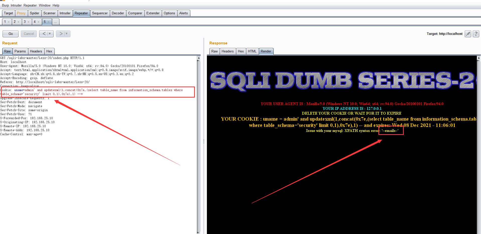Close Repeater tab 4 with its x

point(38,22)
